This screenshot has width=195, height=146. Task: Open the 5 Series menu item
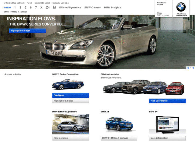[x=25, y=8]
